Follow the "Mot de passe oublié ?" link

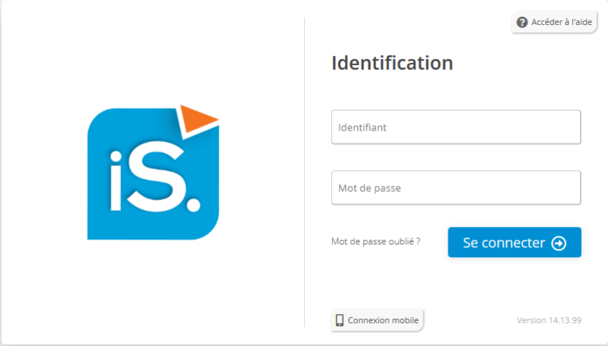coord(375,241)
